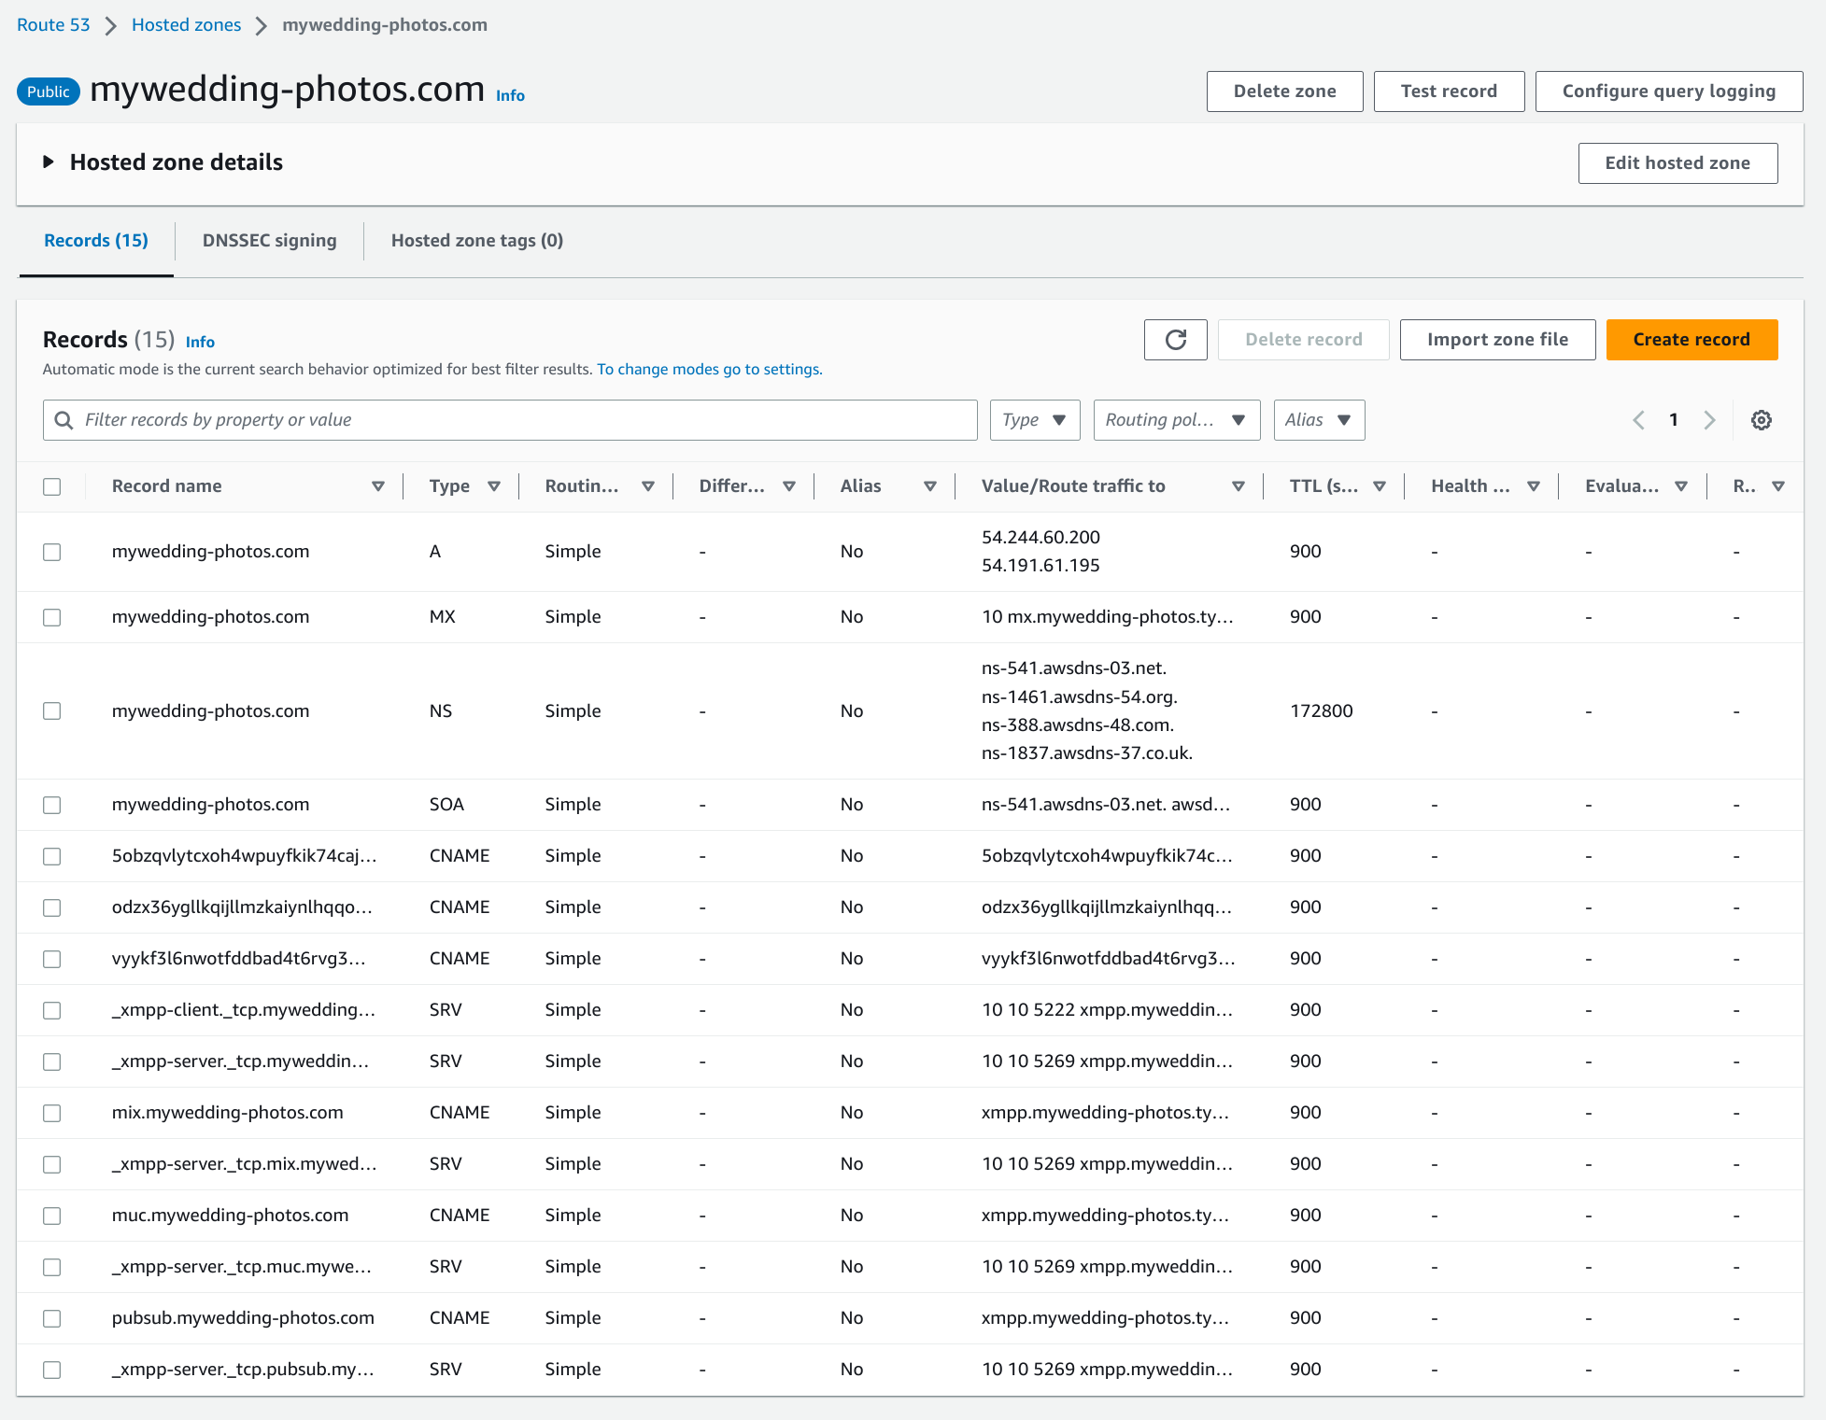The height and width of the screenshot is (1420, 1826).
Task: Click Configure query logging button
Action: [1668, 91]
